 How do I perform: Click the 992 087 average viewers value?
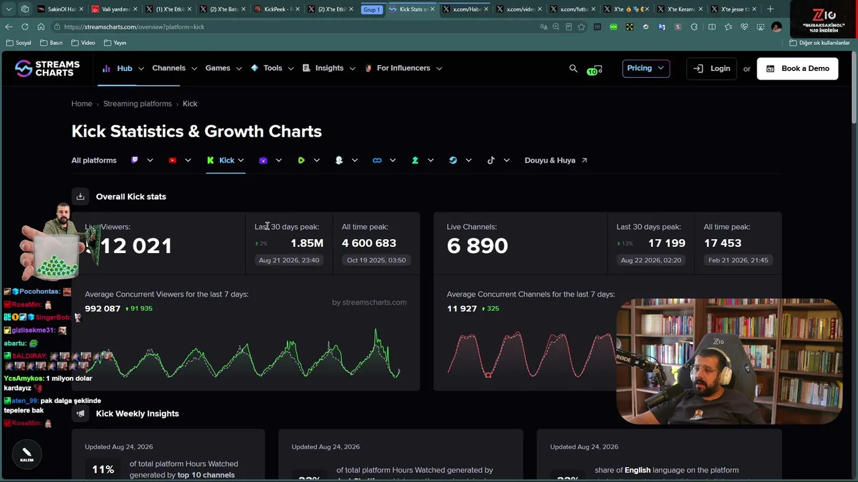click(103, 309)
